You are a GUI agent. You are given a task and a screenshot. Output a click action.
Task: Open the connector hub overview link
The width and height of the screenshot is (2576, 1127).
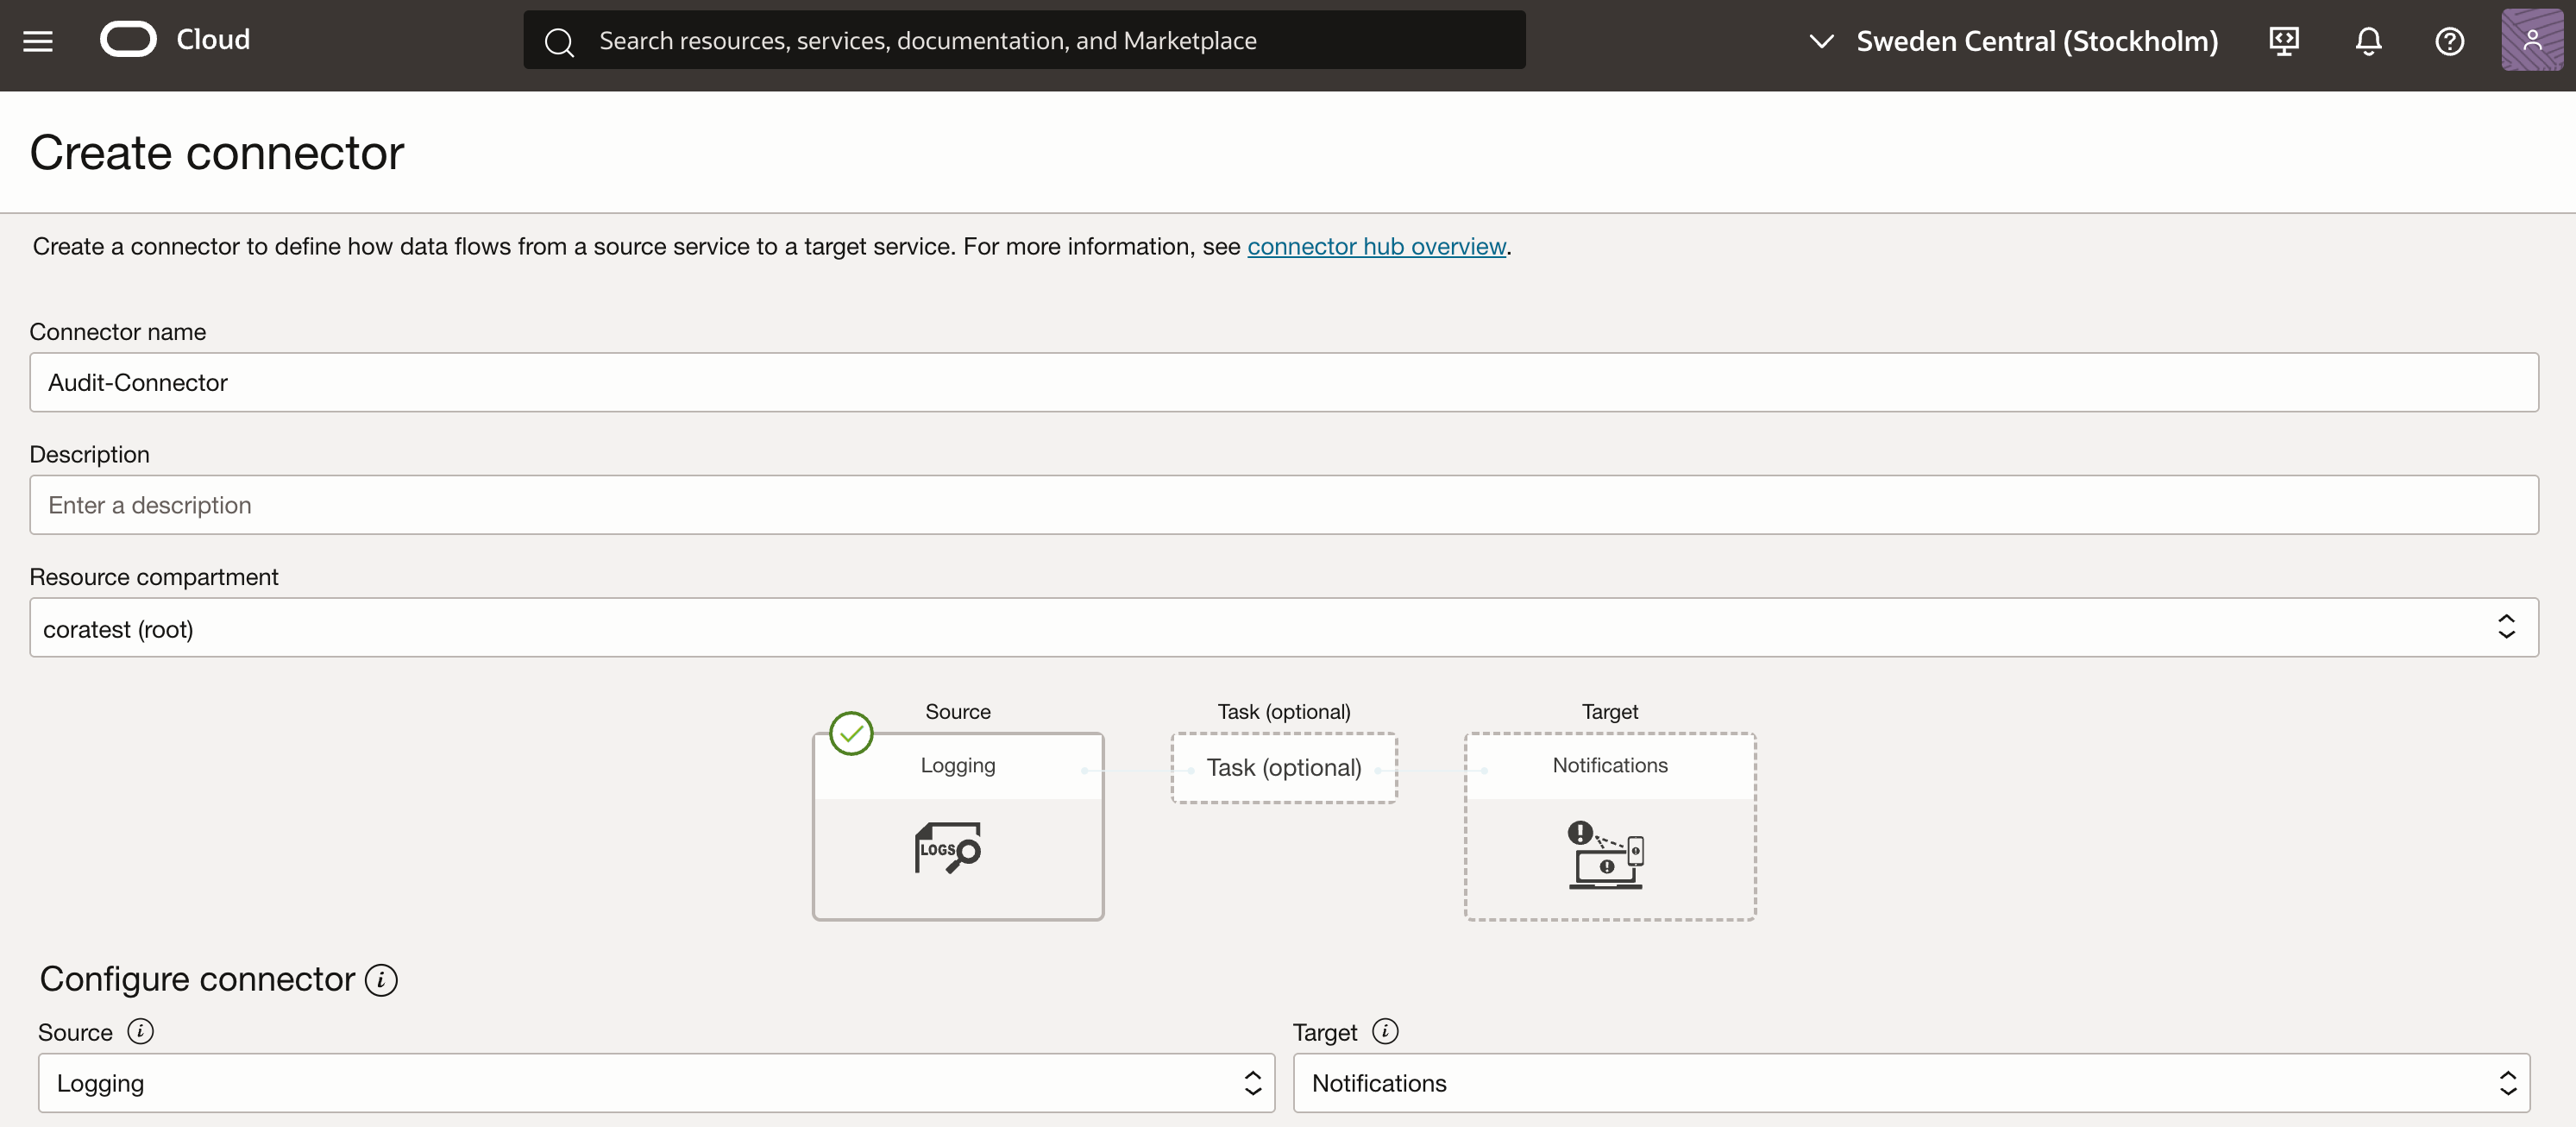point(1376,246)
